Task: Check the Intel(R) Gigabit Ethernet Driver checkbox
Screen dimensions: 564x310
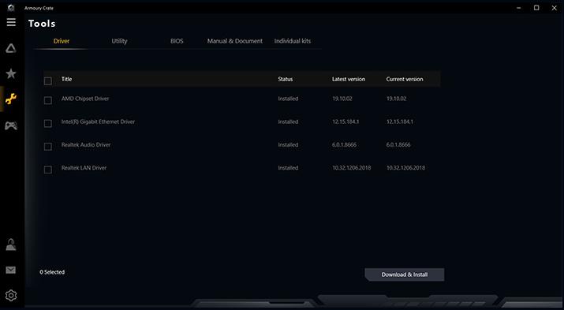Action: (x=48, y=123)
